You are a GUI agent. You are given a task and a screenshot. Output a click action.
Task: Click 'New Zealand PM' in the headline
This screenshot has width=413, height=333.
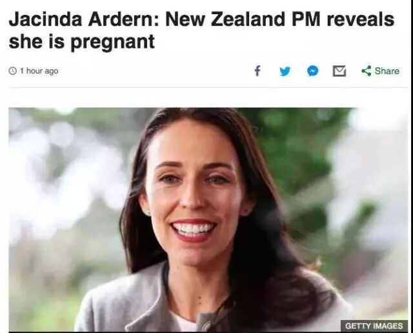[x=243, y=20]
